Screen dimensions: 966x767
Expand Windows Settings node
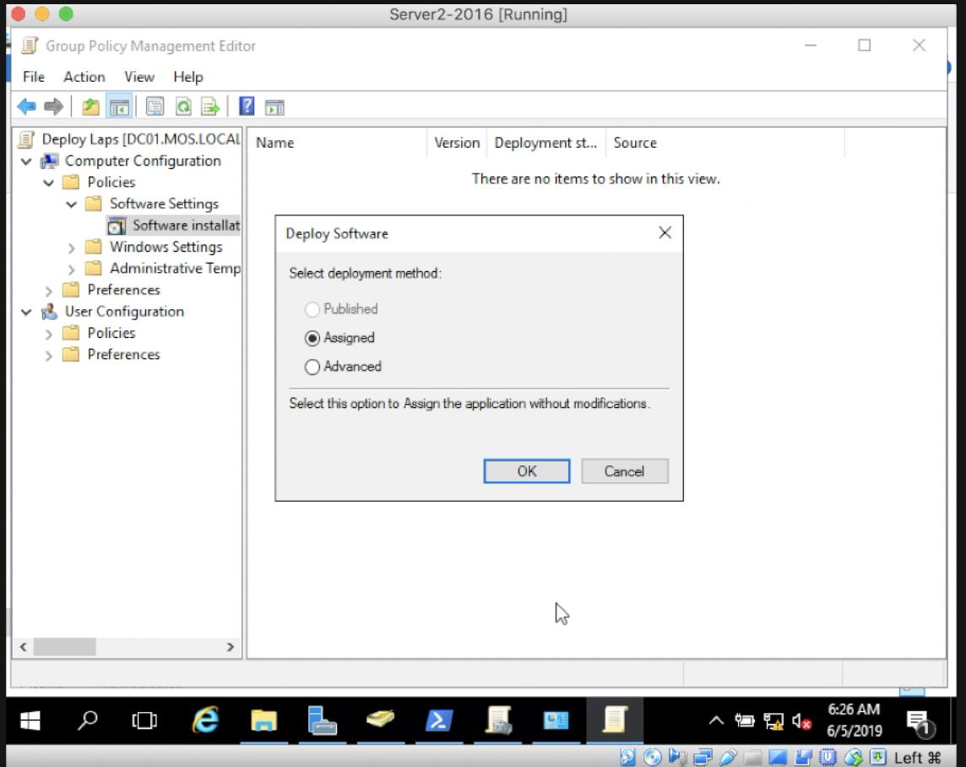(72, 248)
